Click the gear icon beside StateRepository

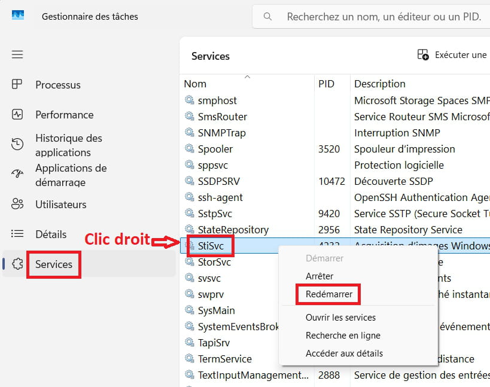pos(190,229)
